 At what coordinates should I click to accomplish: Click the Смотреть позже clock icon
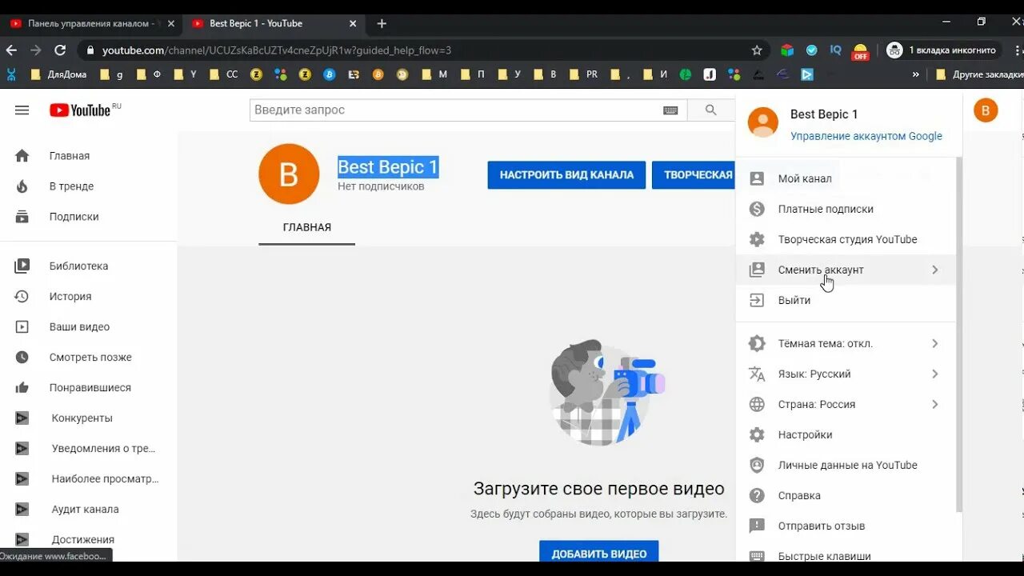[22, 358]
